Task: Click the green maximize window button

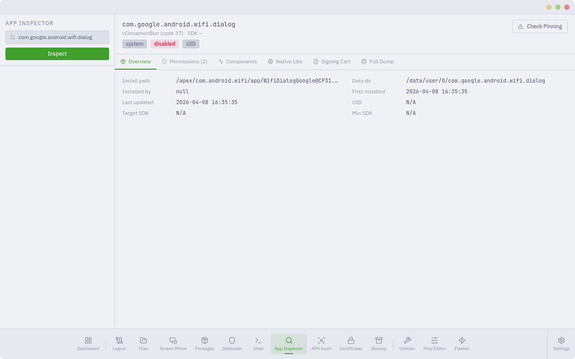Action: pos(558,7)
